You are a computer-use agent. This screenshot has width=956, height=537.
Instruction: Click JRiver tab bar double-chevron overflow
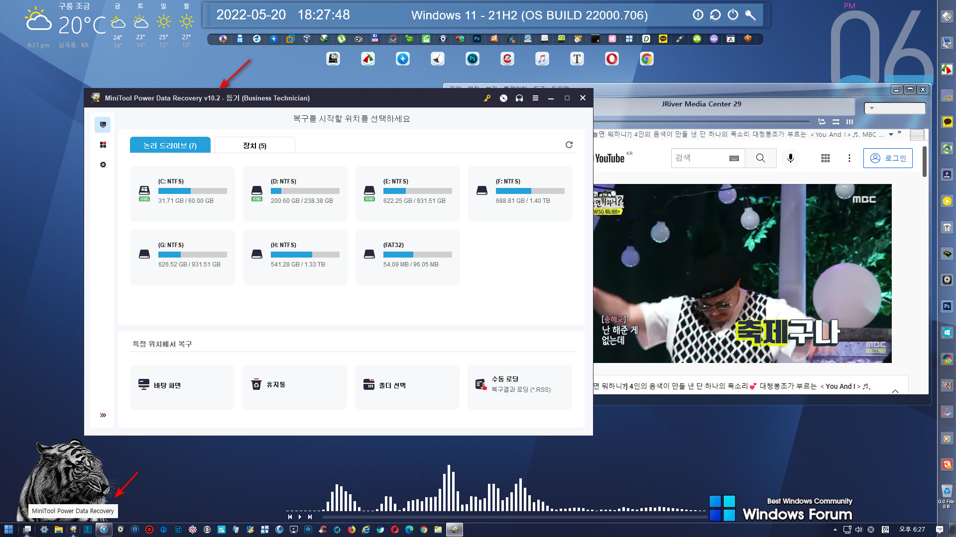[899, 132]
